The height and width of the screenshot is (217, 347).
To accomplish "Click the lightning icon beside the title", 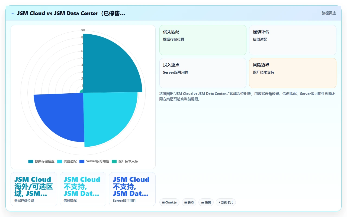I will point(13,13).
